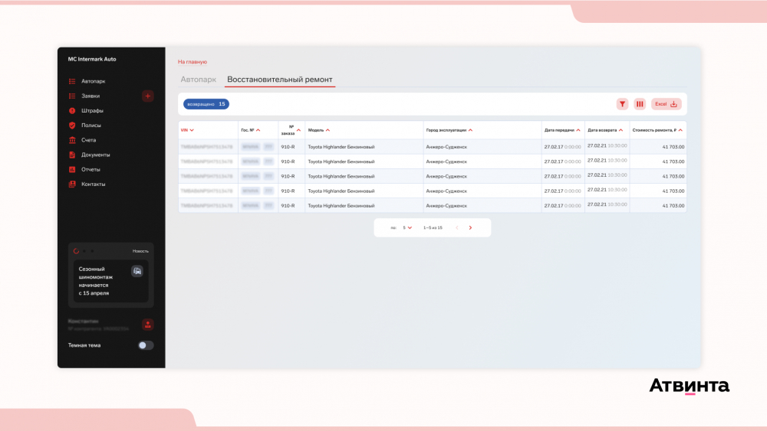Image resolution: width=767 pixels, height=431 pixels.
Task: Add a new request with the plus button
Action: click(148, 96)
